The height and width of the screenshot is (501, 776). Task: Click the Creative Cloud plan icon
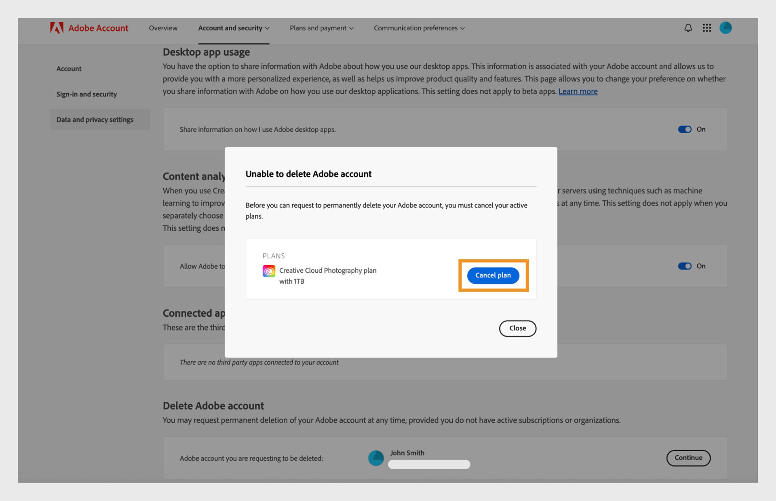click(x=269, y=271)
